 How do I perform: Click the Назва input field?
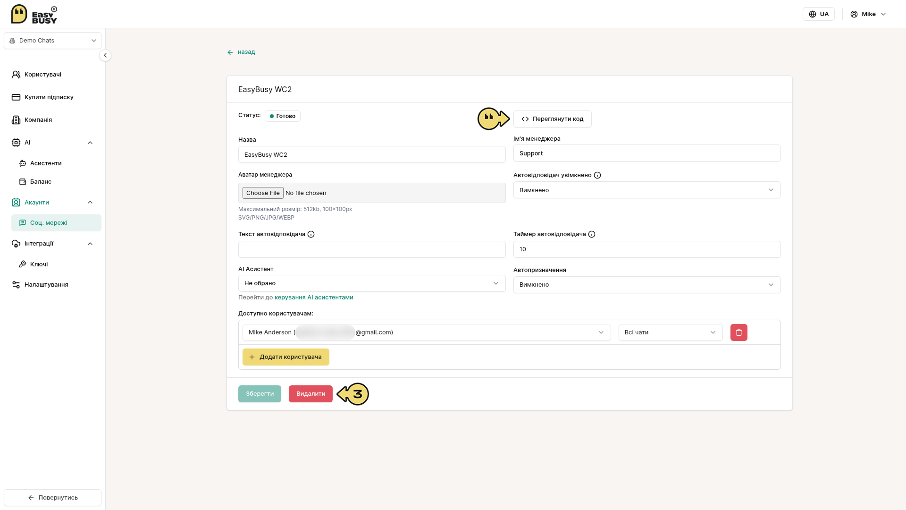(x=372, y=155)
